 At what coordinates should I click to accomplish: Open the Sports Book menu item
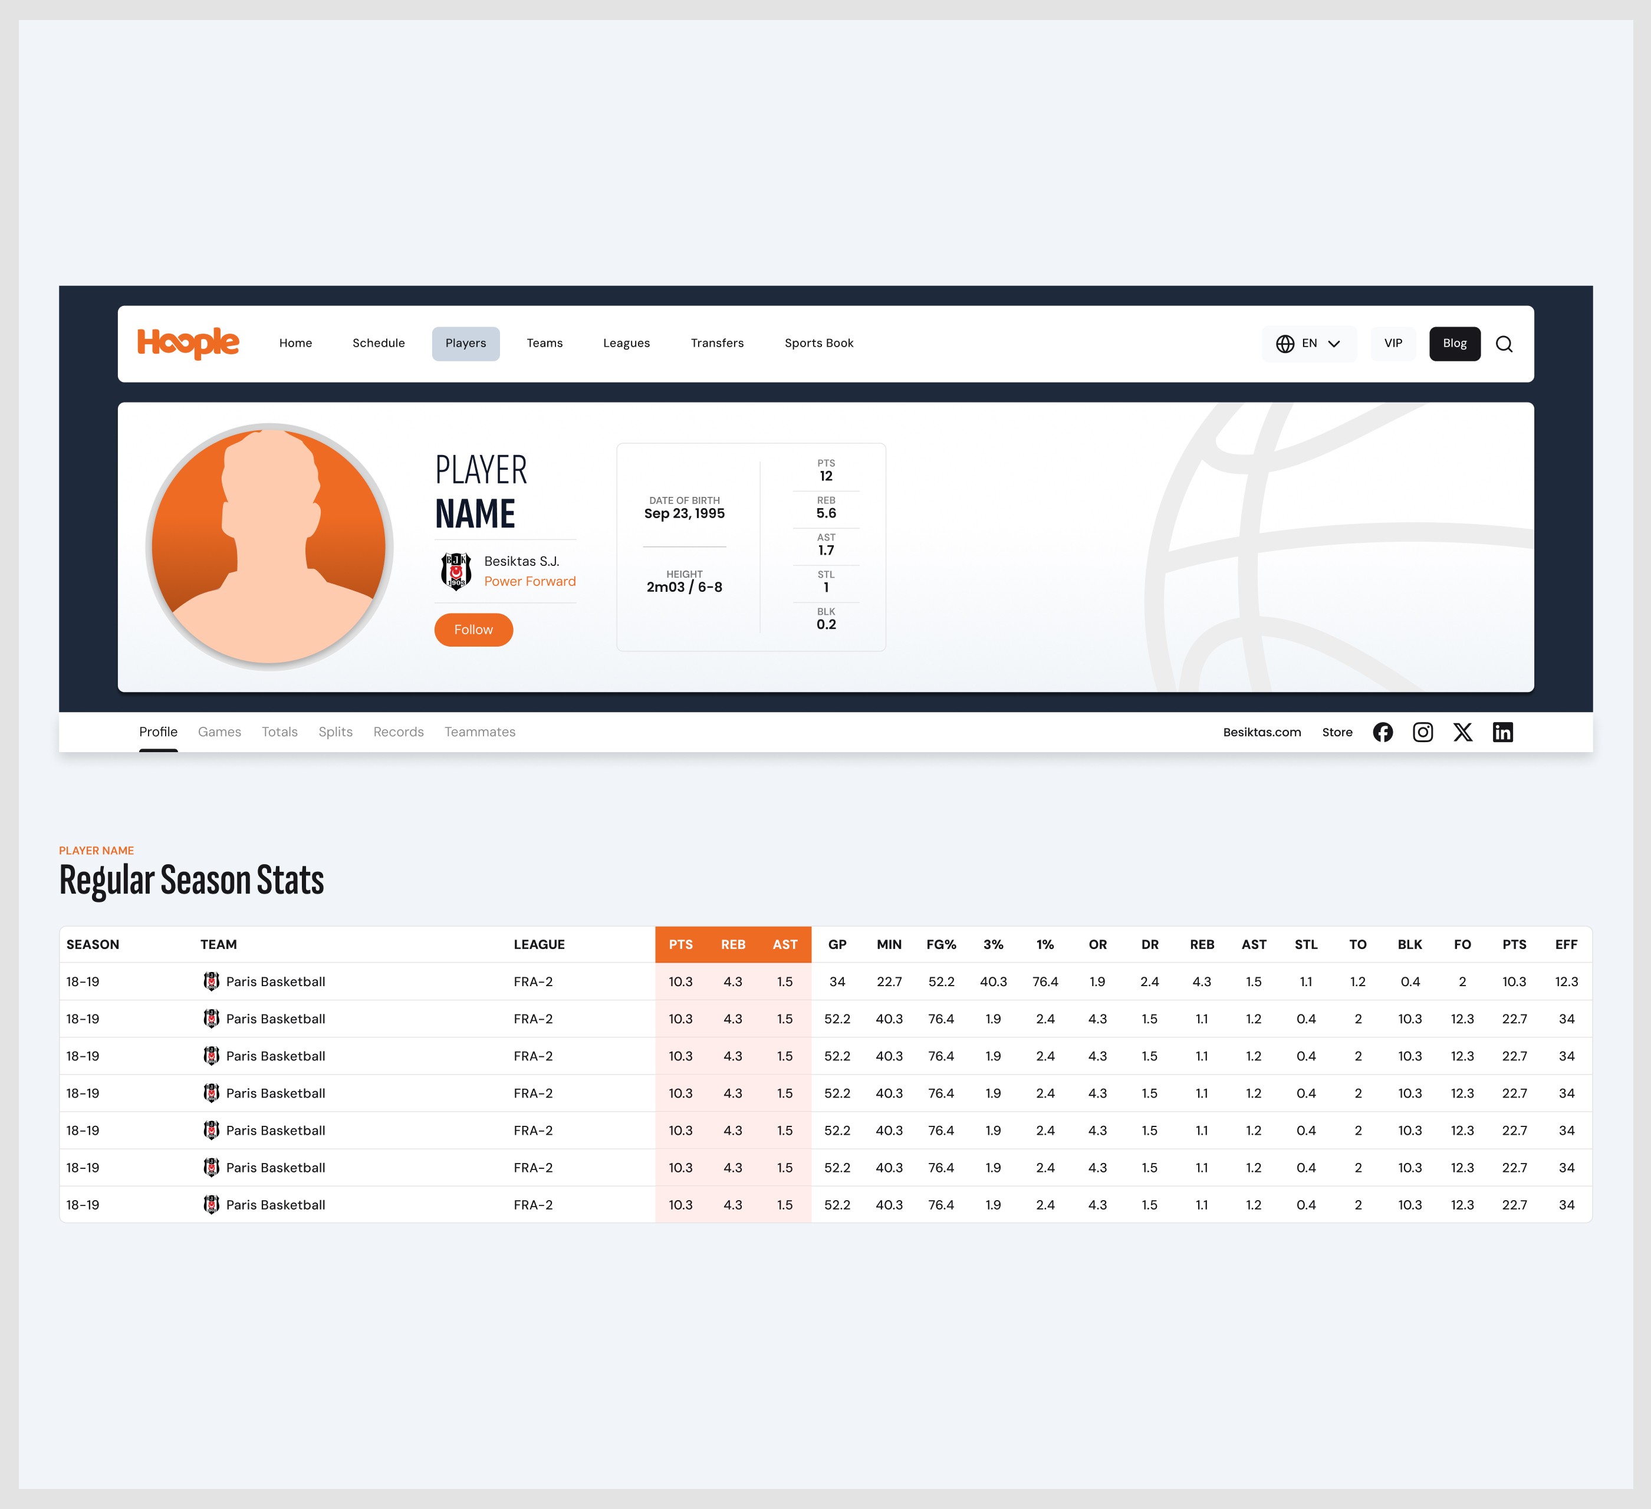819,343
